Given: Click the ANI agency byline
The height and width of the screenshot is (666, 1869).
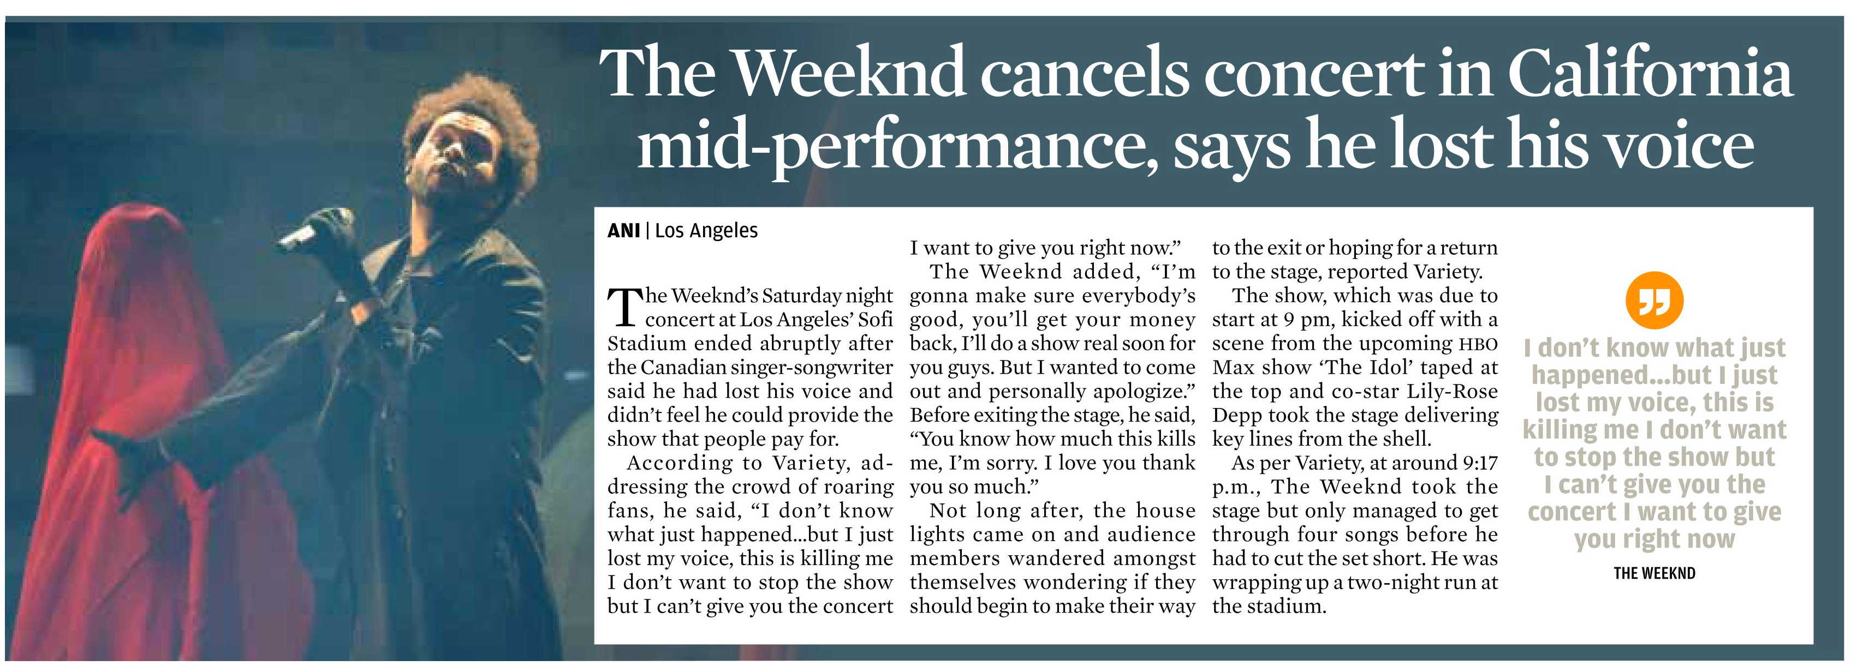Looking at the screenshot, I should click(624, 231).
